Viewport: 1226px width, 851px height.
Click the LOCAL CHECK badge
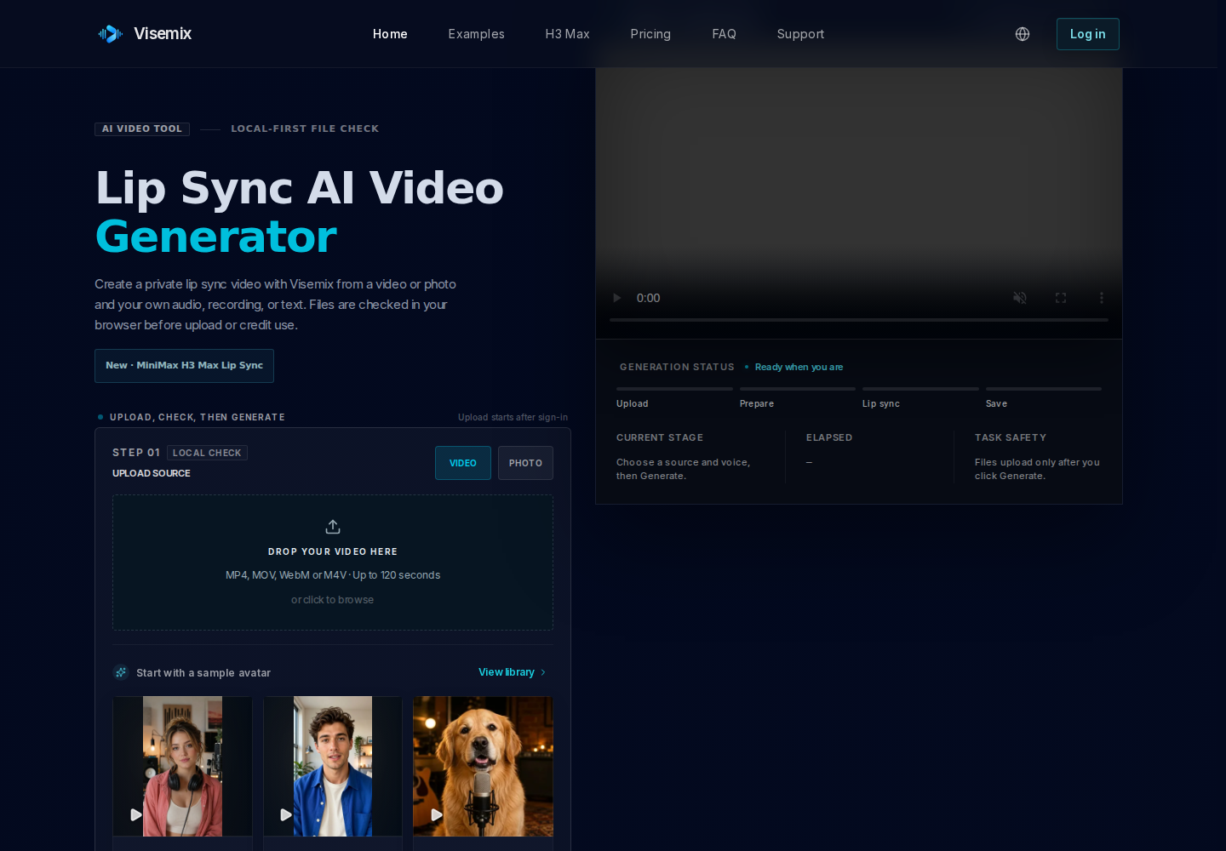[207, 453]
